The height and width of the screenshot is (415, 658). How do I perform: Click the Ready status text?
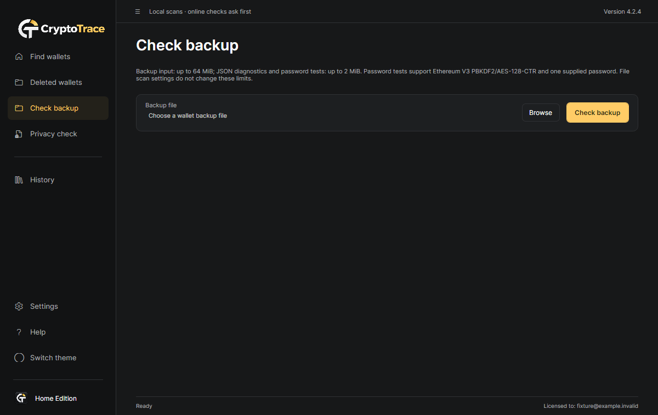(144, 406)
